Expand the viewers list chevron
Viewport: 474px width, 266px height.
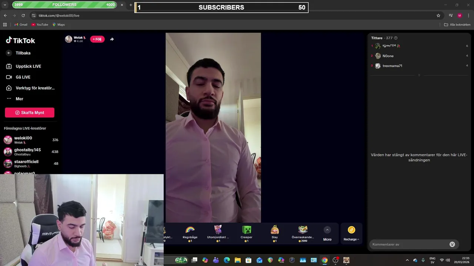tap(419, 75)
